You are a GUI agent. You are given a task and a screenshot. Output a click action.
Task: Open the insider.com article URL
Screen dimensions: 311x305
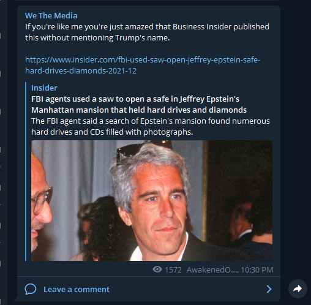[143, 65]
